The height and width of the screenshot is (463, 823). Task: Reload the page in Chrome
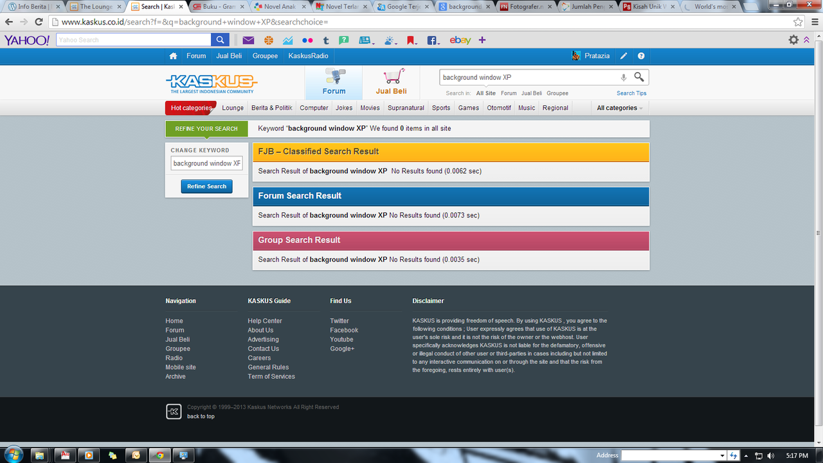click(x=39, y=21)
